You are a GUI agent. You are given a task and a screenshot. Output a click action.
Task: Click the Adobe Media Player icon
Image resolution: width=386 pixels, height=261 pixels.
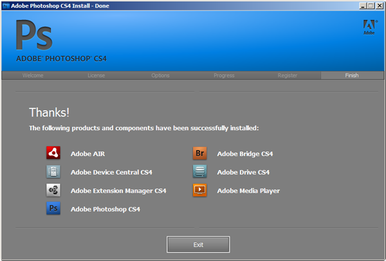[199, 190]
